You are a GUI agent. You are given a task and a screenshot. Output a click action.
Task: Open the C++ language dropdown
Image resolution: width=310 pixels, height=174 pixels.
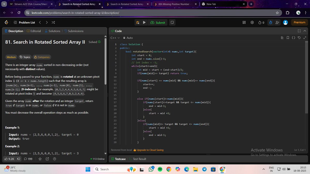(115, 38)
